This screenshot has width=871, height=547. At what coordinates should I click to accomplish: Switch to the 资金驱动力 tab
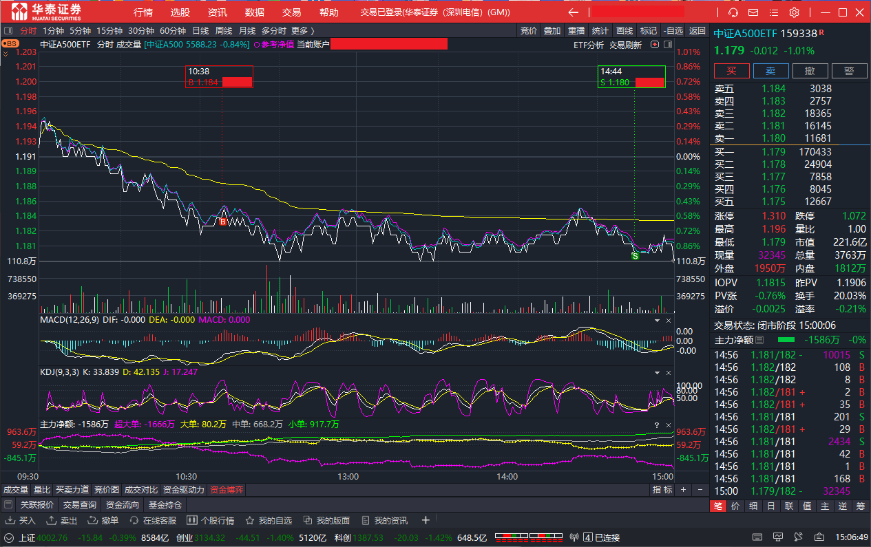click(183, 490)
